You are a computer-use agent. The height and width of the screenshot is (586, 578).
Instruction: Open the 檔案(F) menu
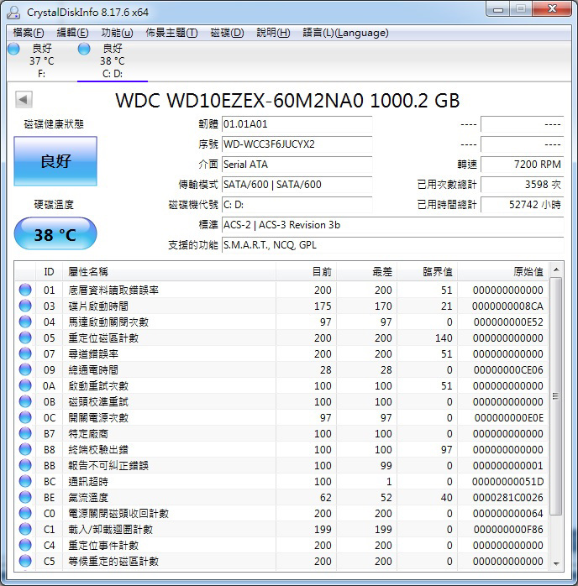29,33
